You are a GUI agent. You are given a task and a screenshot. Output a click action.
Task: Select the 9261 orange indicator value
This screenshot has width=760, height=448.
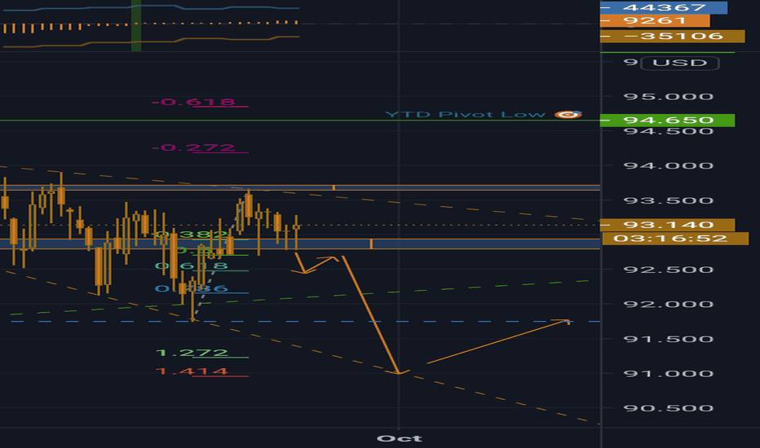pyautogui.click(x=655, y=20)
